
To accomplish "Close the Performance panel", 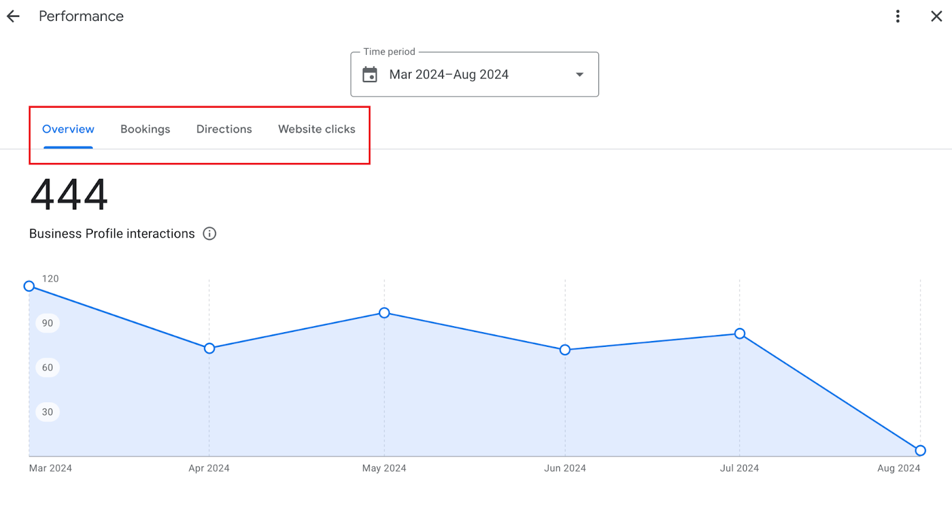I will (x=937, y=17).
